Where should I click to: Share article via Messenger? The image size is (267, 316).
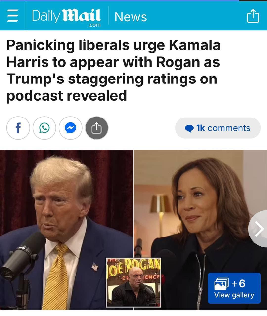pos(71,128)
